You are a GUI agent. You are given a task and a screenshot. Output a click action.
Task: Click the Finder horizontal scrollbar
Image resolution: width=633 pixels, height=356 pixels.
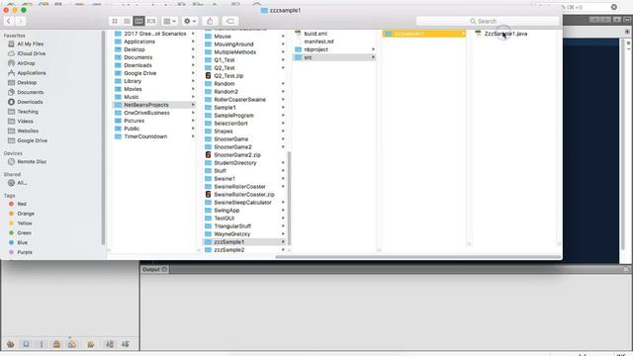[x=418, y=257]
